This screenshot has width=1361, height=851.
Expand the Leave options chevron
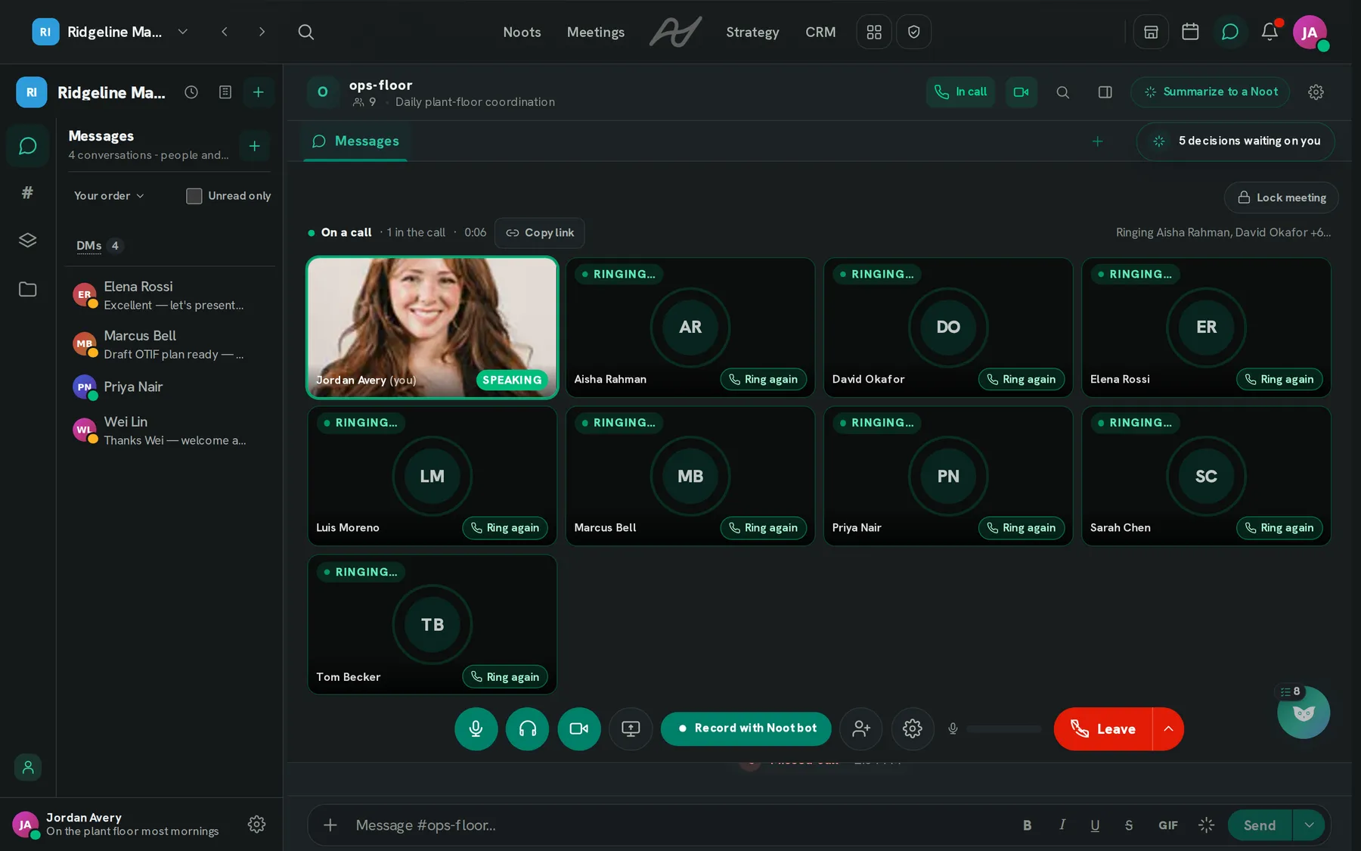click(1168, 728)
